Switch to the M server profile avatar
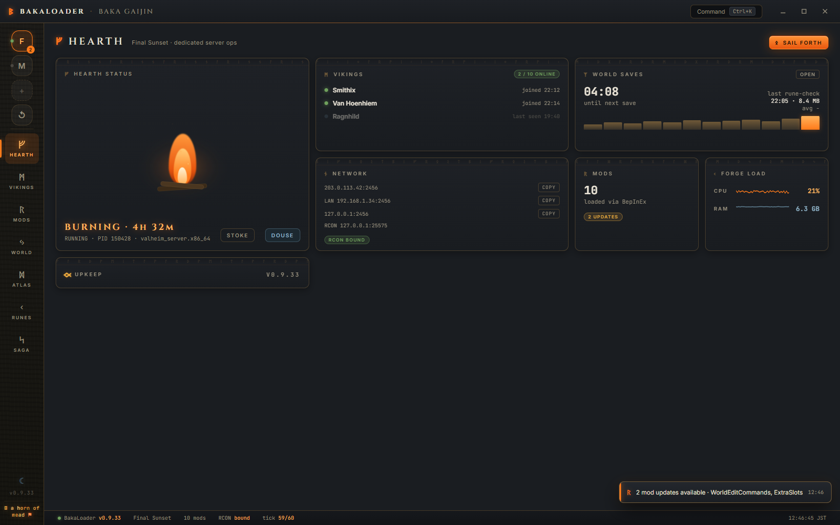The image size is (840, 525). (x=22, y=66)
